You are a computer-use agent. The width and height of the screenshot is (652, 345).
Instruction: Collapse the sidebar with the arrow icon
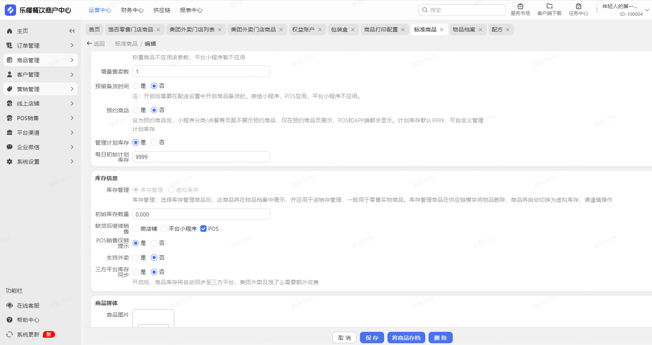[72, 31]
